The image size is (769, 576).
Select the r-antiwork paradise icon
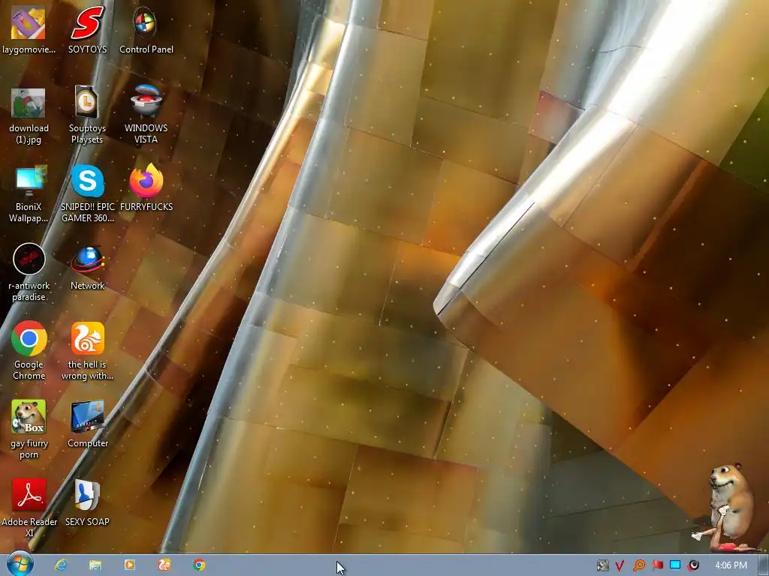click(x=29, y=272)
